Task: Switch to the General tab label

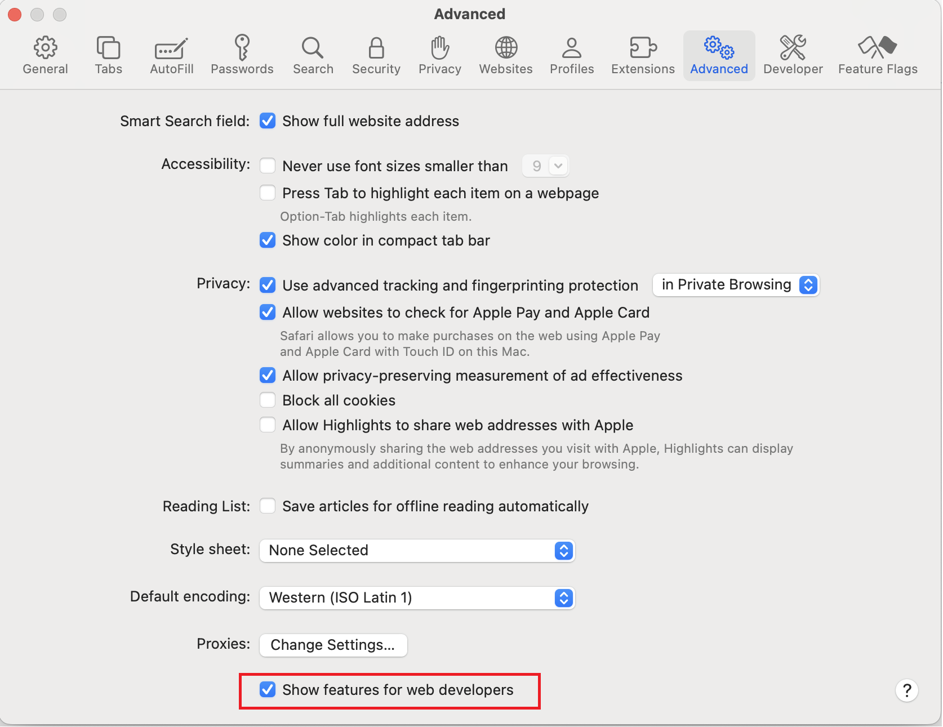Action: coord(45,69)
